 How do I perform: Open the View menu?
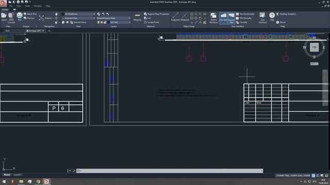19,6
